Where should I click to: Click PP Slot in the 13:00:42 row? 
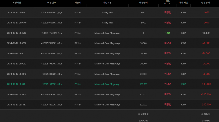pos(78,74)
